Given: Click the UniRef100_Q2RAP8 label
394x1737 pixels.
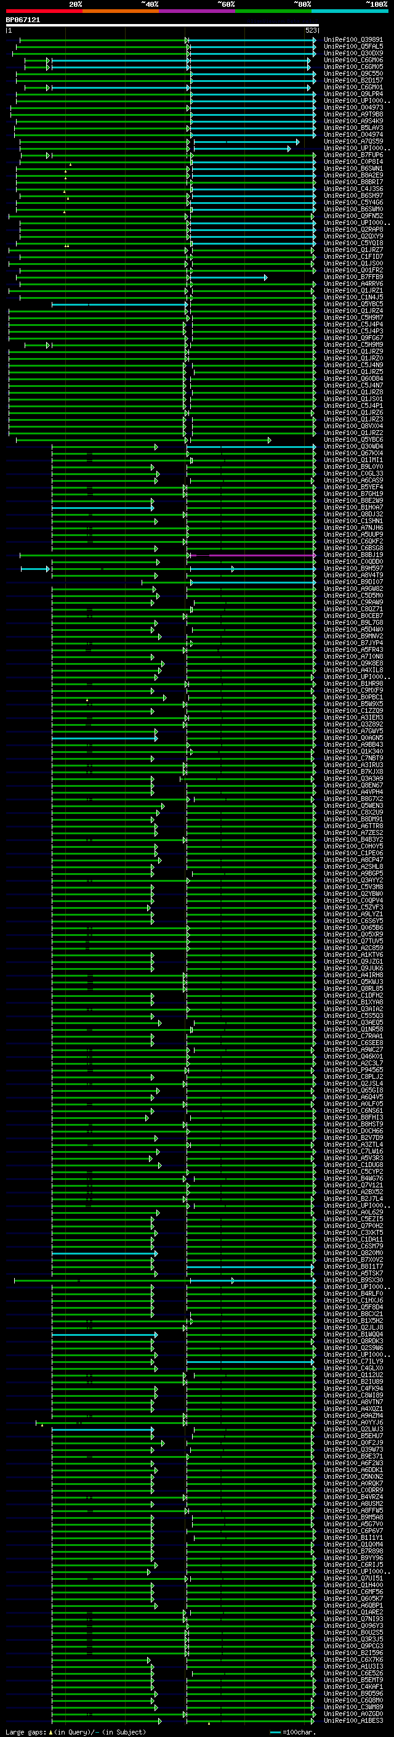Looking at the screenshot, I should coord(353,229).
